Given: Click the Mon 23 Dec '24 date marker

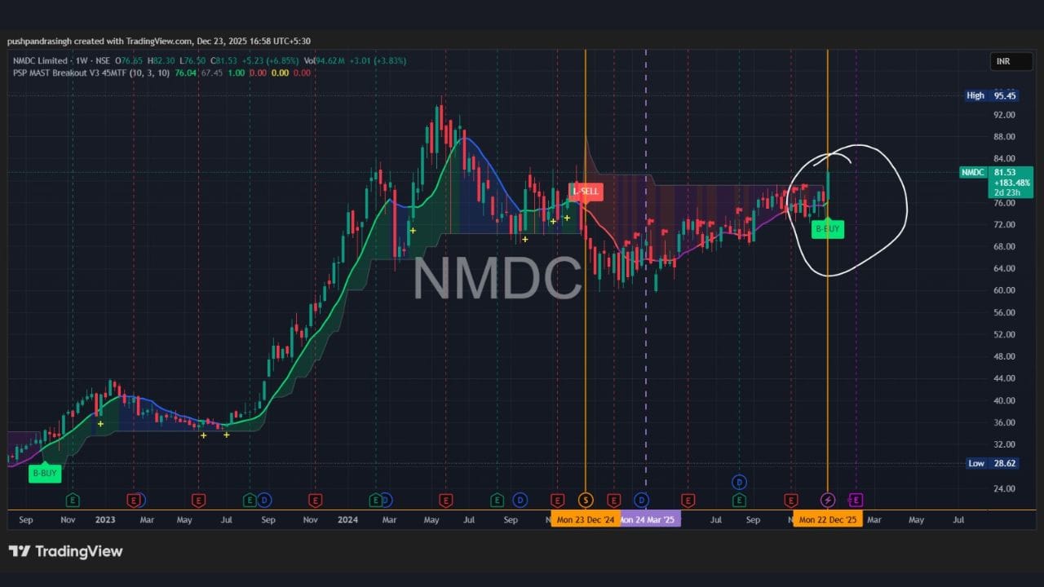Looking at the screenshot, I should (585, 519).
